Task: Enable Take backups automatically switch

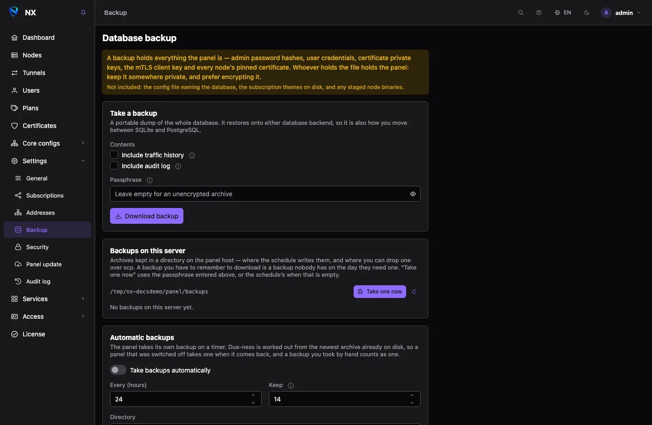Action: pyautogui.click(x=118, y=370)
